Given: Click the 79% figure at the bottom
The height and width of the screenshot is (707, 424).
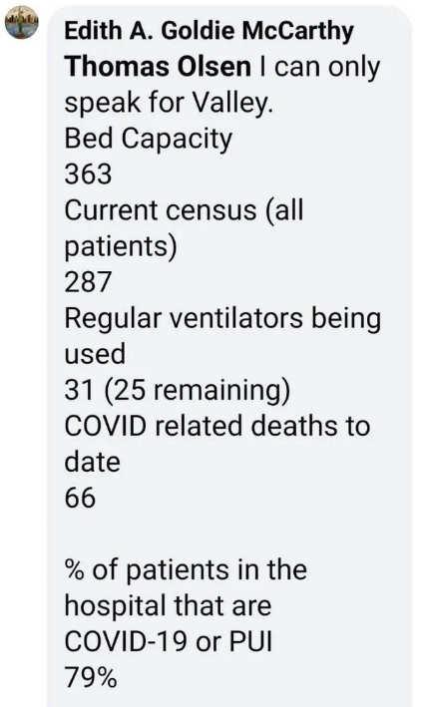Looking at the screenshot, I should click(91, 678).
